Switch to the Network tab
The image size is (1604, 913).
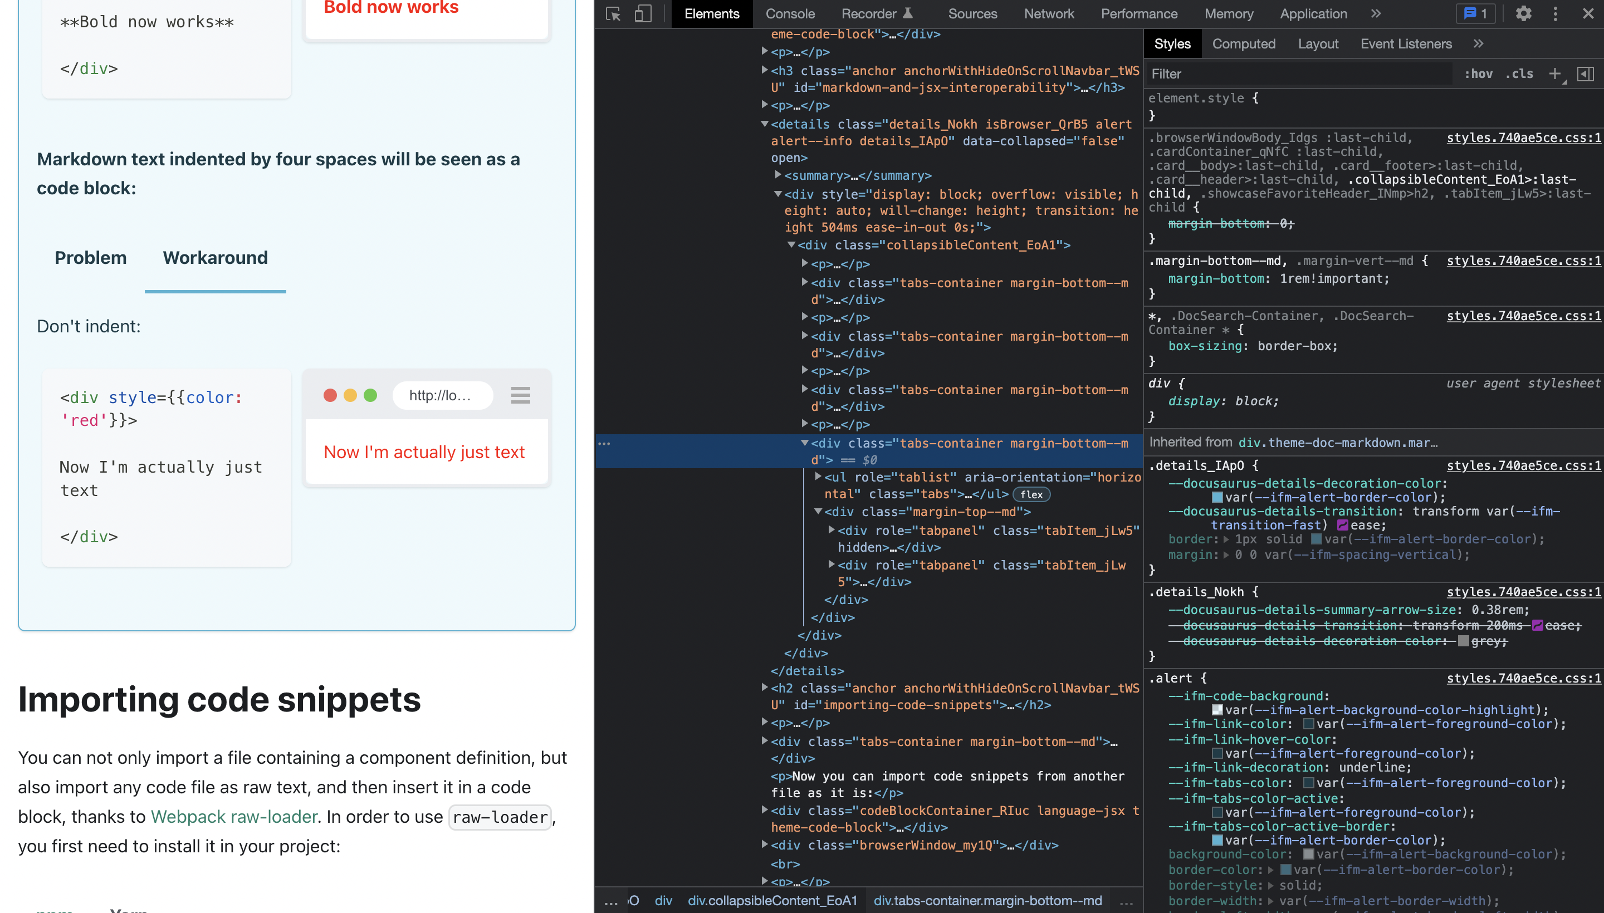click(1049, 14)
